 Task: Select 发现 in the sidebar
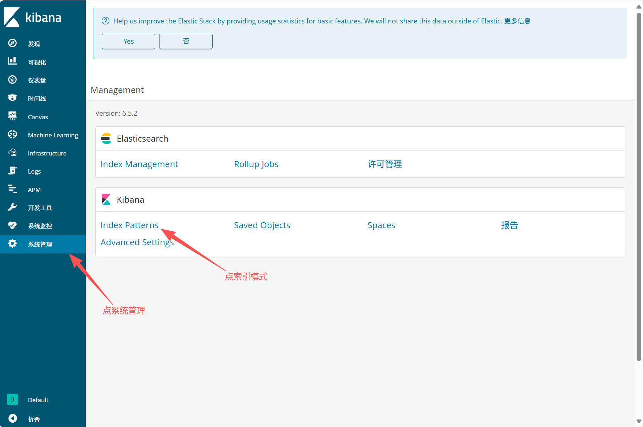pos(34,44)
